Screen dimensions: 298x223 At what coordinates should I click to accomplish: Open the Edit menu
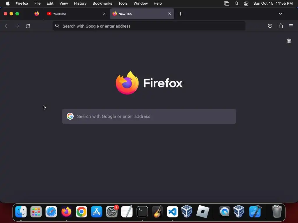point(50,3)
